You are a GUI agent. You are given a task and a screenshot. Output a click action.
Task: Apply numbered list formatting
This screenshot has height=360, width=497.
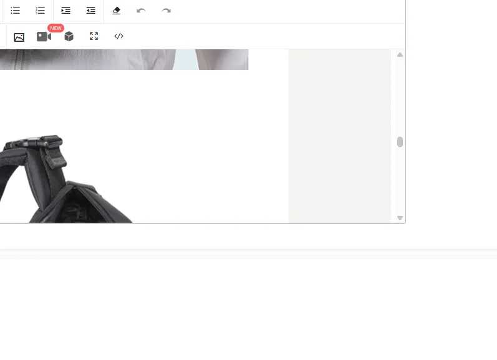(x=41, y=11)
